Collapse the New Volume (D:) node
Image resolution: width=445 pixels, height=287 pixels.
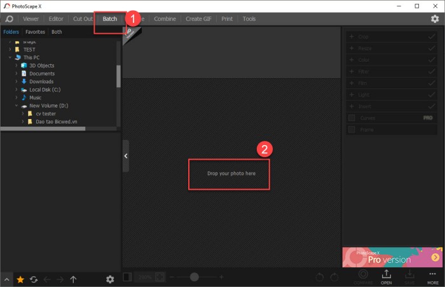click(x=17, y=106)
